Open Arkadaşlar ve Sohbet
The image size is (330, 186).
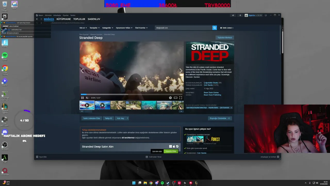coord(270,157)
